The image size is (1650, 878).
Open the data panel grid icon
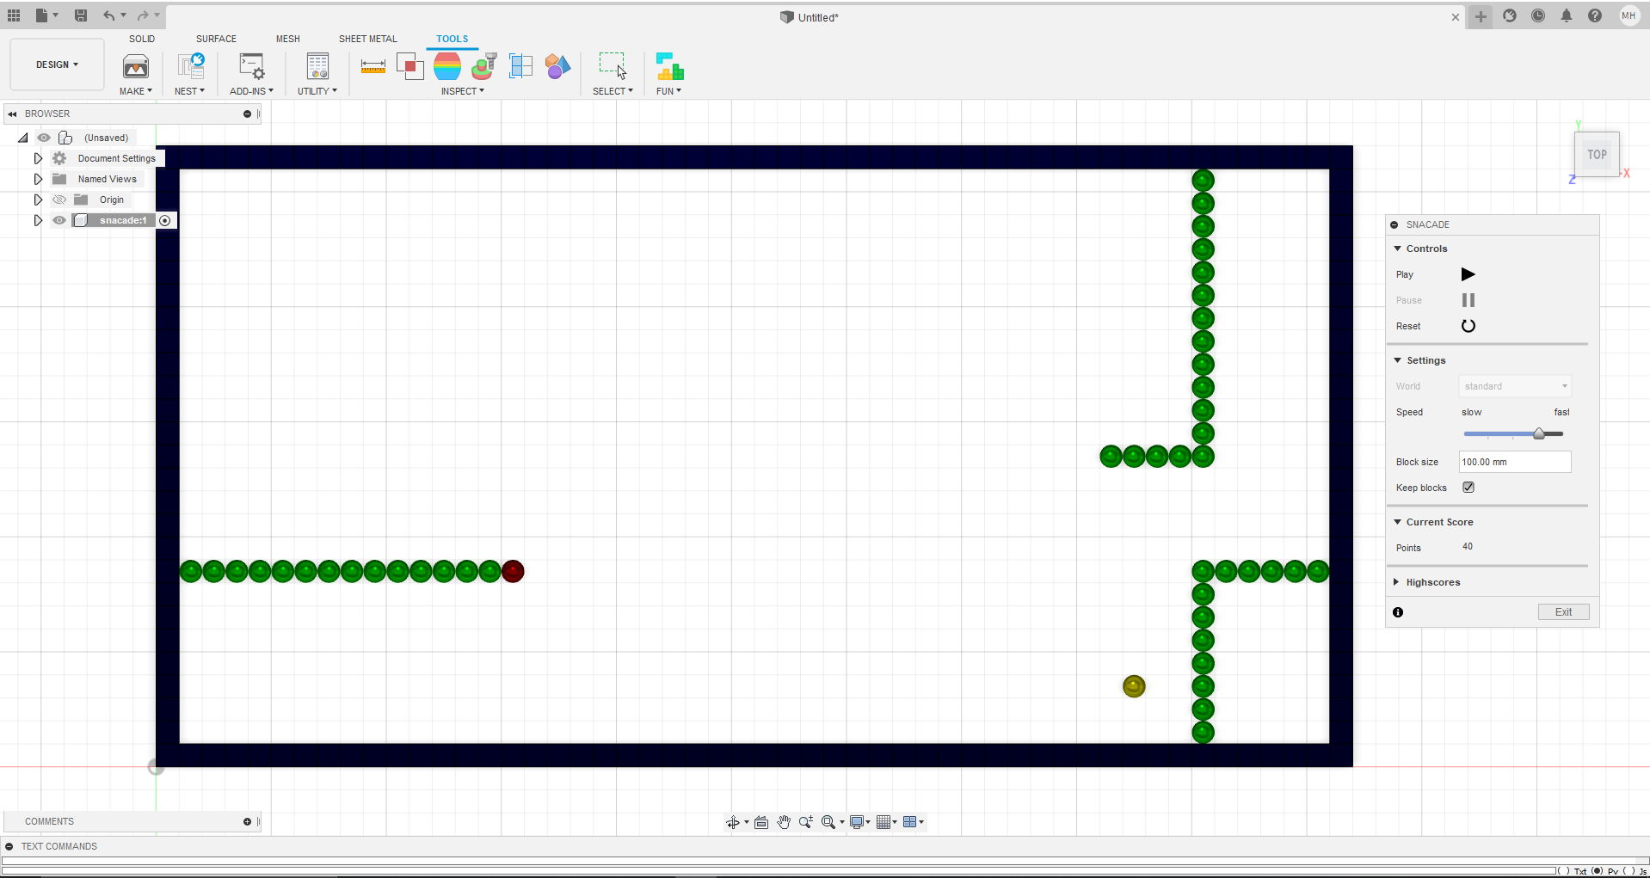(x=14, y=15)
